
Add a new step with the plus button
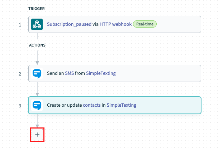(x=37, y=135)
